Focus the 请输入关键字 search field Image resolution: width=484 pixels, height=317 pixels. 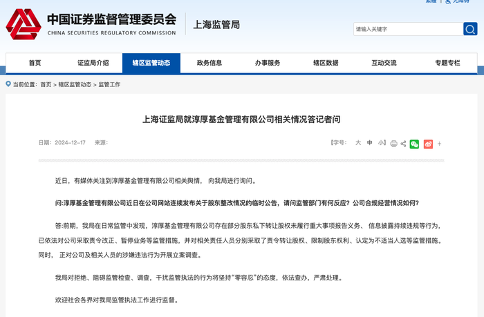point(408,29)
